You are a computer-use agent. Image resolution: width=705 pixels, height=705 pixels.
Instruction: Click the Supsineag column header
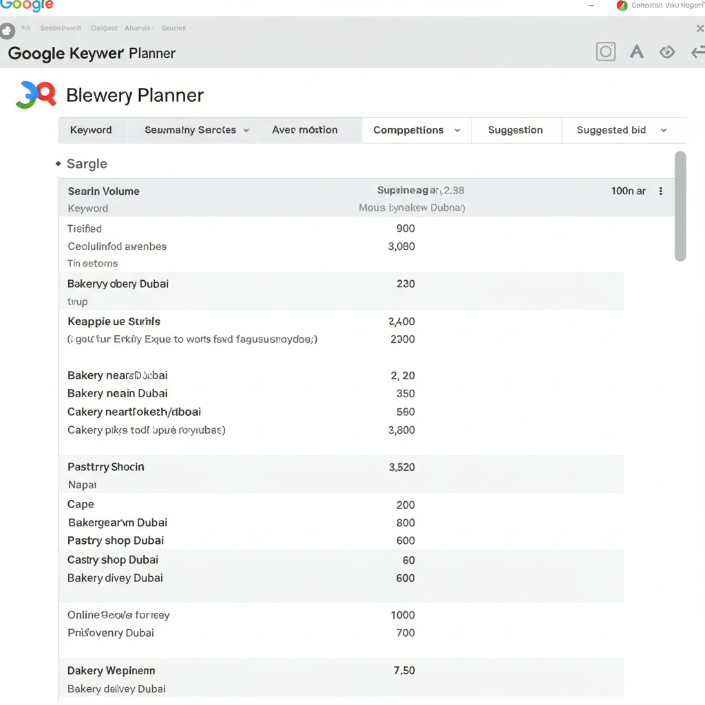[421, 190]
